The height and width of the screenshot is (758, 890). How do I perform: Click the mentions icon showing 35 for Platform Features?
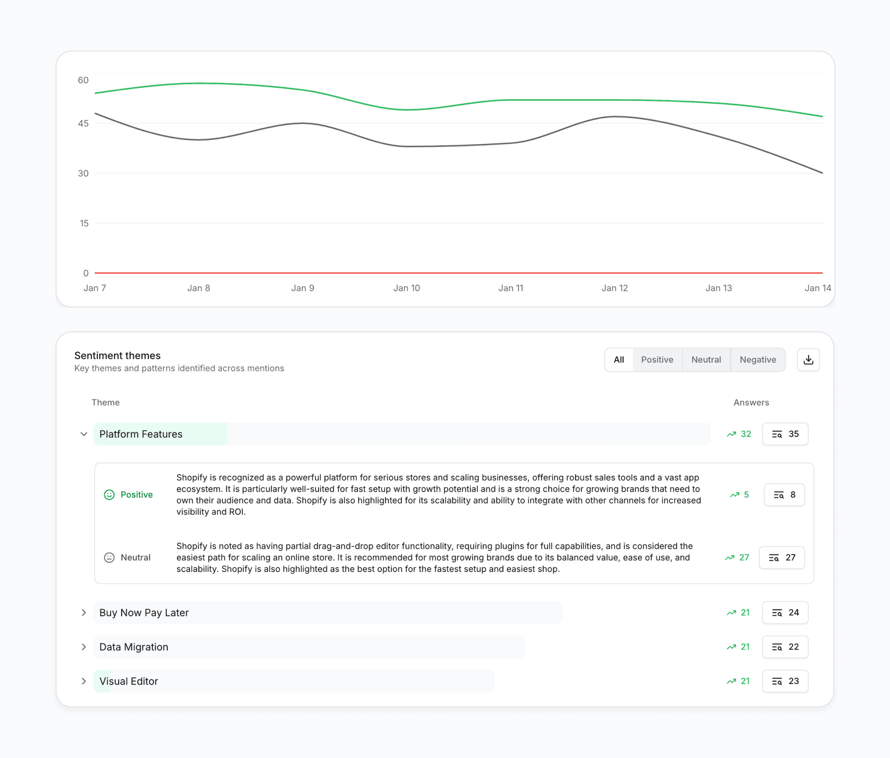(785, 434)
